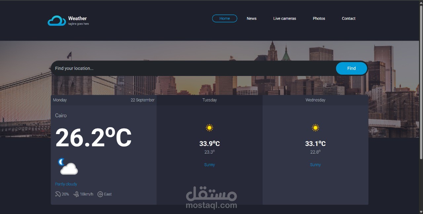Click the Sunny link under Wednesday's temperature
Screen dimensions: 423x214
[x=315, y=164]
